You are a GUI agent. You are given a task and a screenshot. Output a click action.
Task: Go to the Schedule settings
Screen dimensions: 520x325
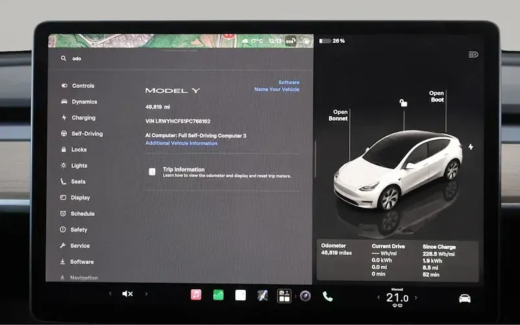click(77, 214)
